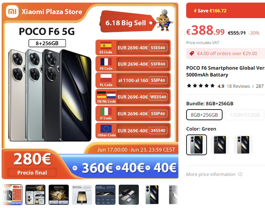265x208 pixels.
Task: Click the €4.00 off orders coupon banner
Action: coord(226,53)
